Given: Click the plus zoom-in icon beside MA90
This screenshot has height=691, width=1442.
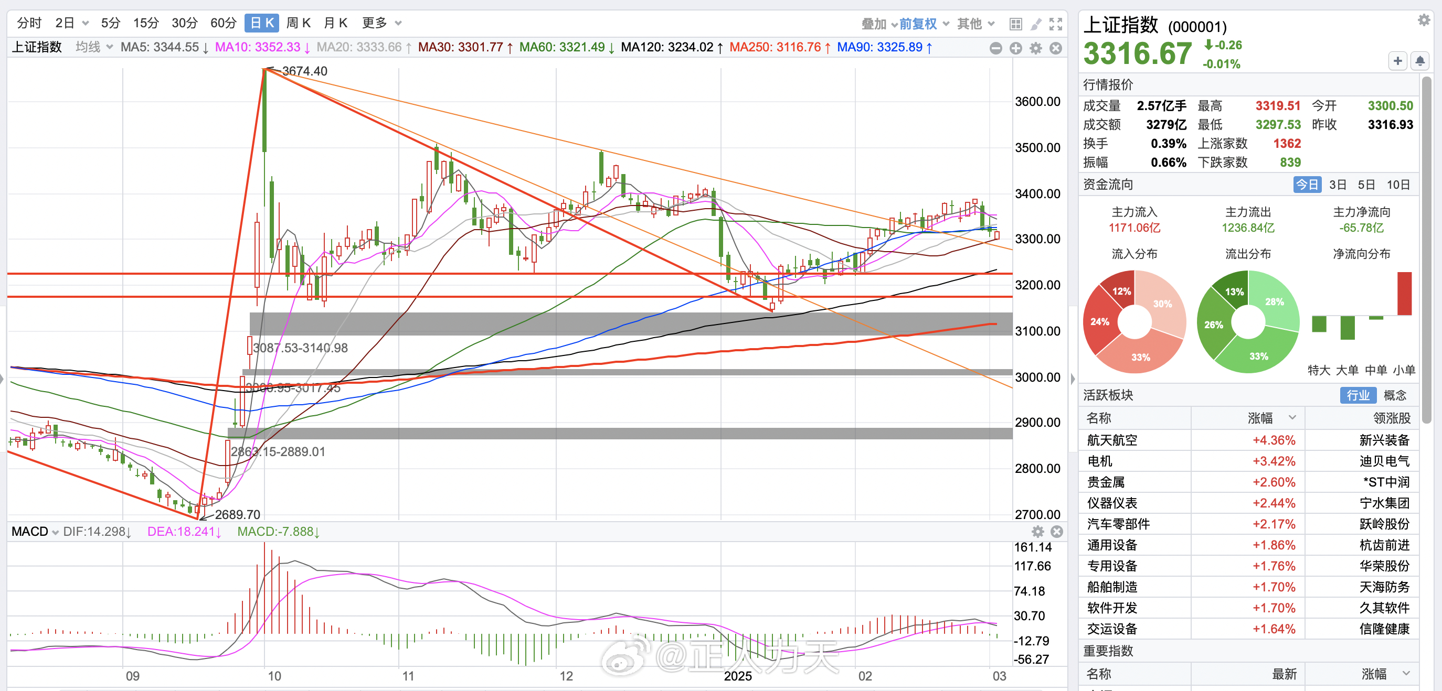Looking at the screenshot, I should tap(1015, 49).
